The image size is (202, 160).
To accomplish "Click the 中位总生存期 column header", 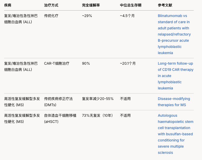I will (x=131, y=5).
